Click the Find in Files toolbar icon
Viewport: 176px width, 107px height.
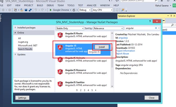[123, 10]
